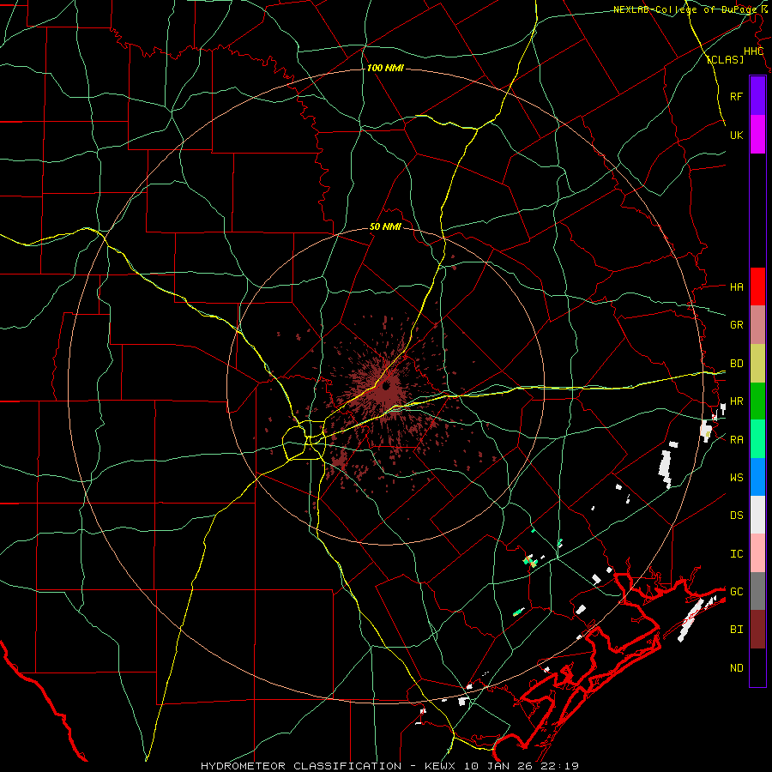Click the 'HYDROMETEOR CLASSIFICATION' title text
This screenshot has height=772, width=772.
click(x=301, y=766)
